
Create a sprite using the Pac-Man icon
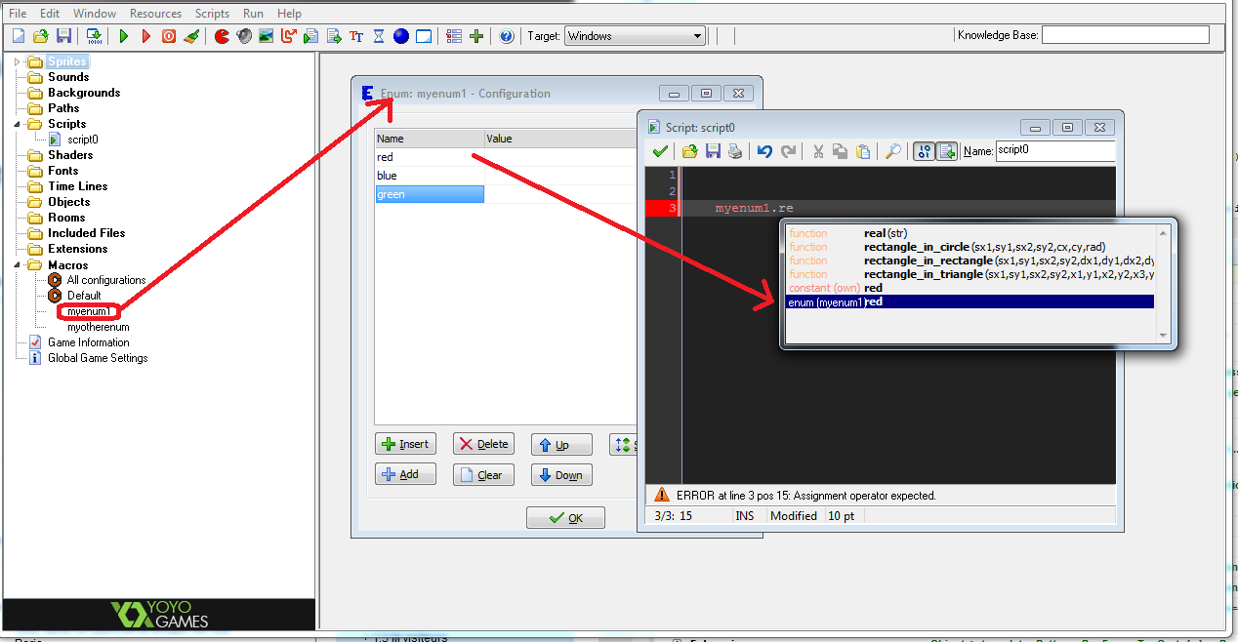point(222,36)
